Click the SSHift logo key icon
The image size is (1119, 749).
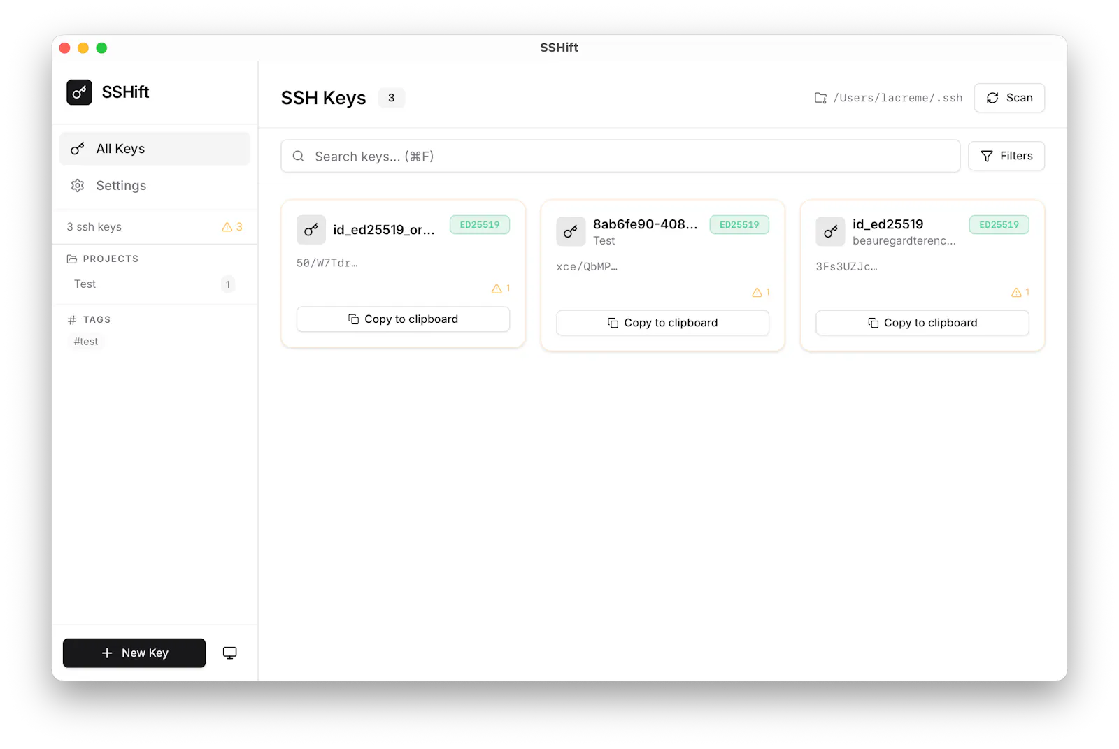[79, 92]
